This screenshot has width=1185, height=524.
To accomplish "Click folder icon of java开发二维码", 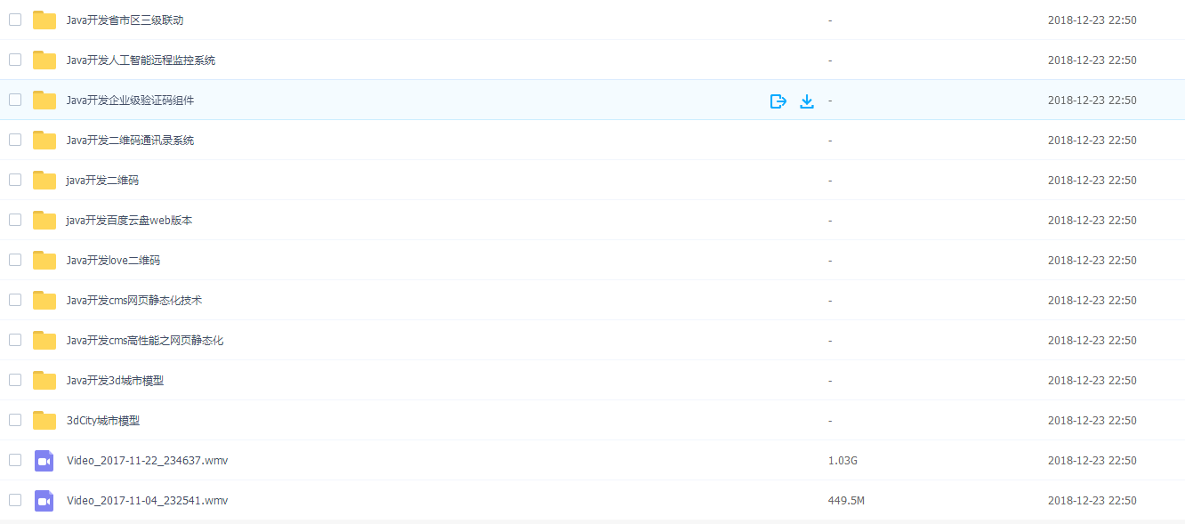I will [44, 181].
